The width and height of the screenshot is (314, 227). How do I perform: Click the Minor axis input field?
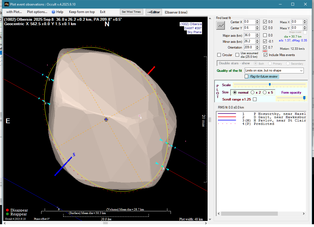click(x=249, y=41)
